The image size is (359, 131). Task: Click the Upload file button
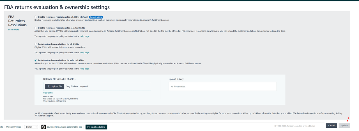(x=55, y=87)
